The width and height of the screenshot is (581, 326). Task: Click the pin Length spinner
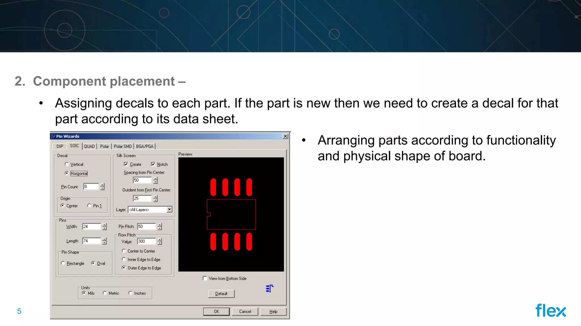coord(104,241)
